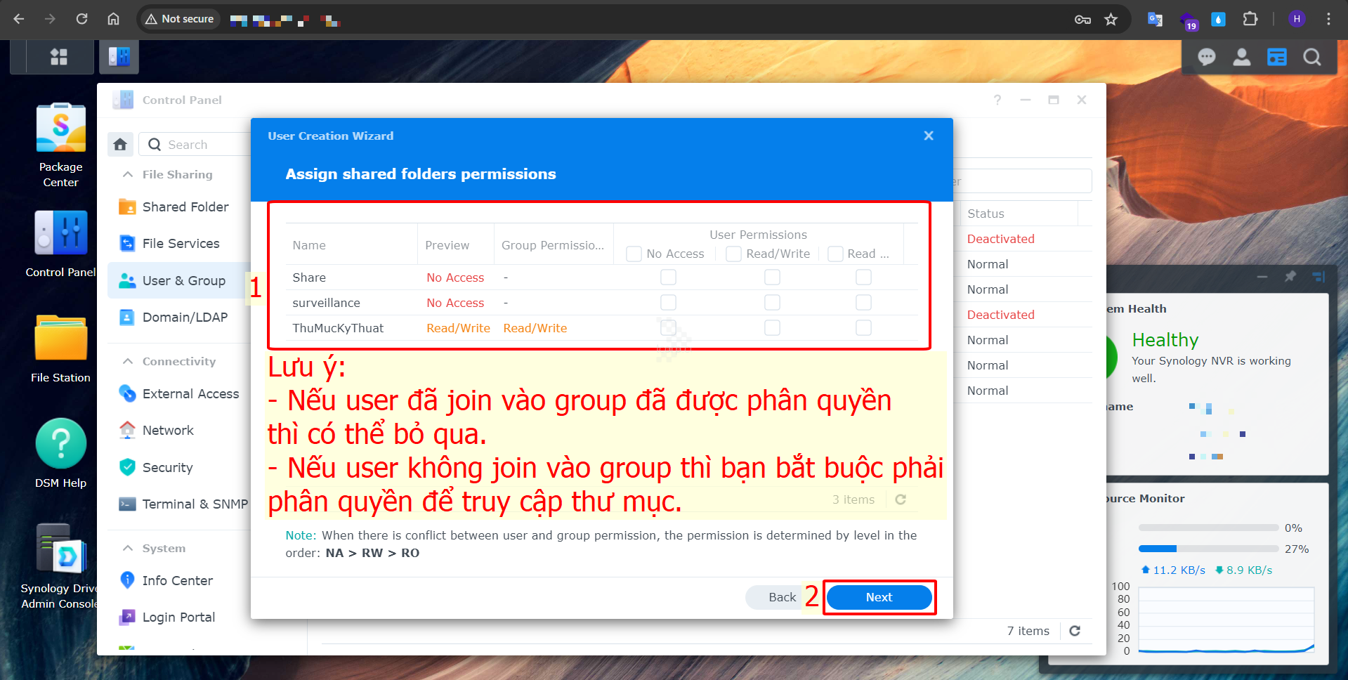This screenshot has width=1348, height=680.
Task: Enable Read/Write for surveillance folder
Action: [772, 303]
